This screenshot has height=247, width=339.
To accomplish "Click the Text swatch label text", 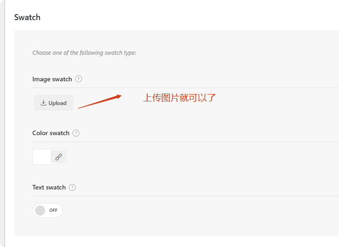I will pos(49,187).
